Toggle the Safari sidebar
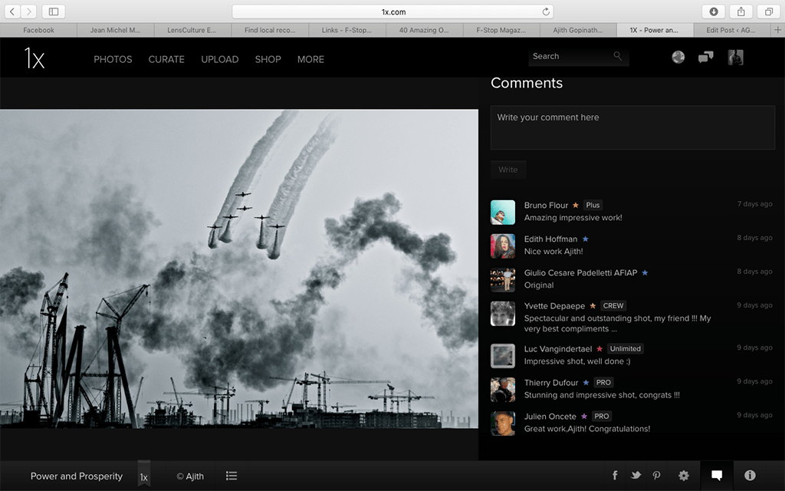The image size is (785, 491). (54, 11)
